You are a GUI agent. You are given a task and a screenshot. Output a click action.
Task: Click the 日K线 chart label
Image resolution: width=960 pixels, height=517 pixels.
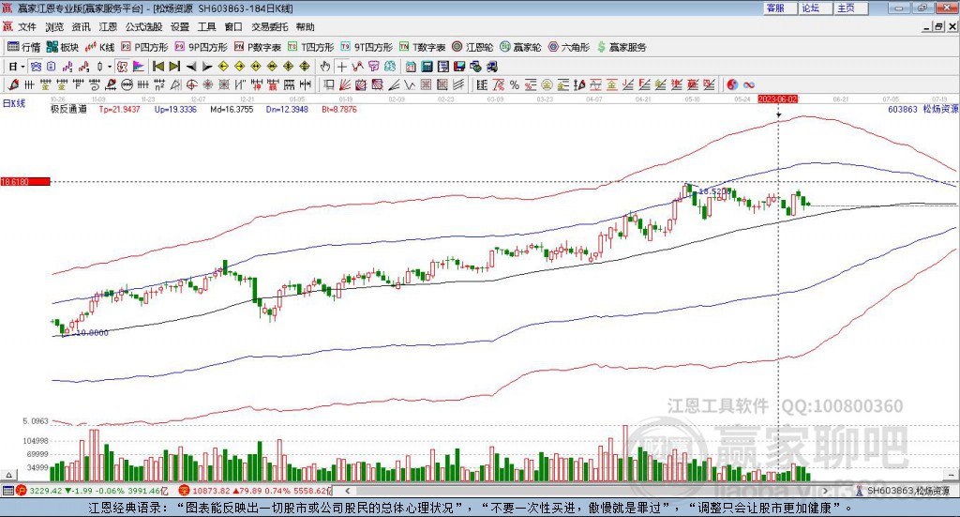pyautogui.click(x=14, y=103)
